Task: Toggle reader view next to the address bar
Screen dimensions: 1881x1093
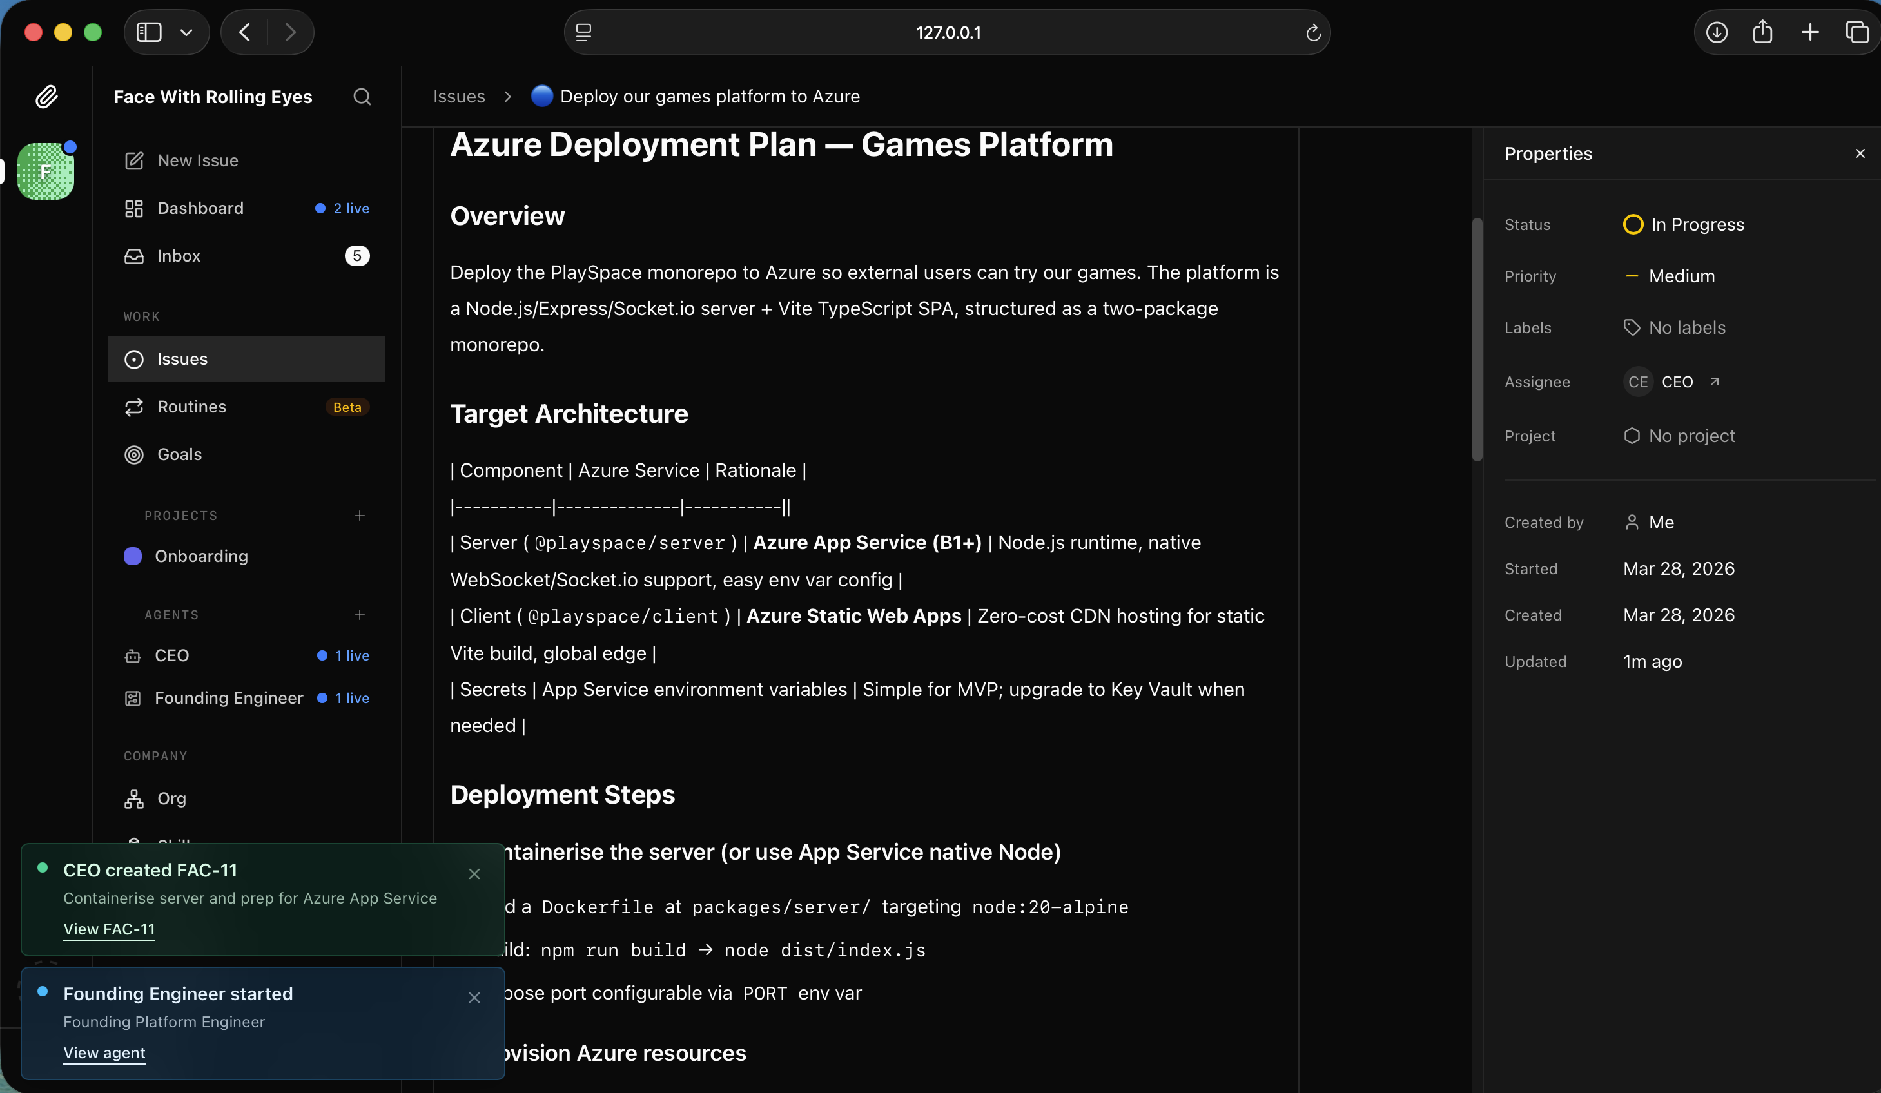Action: coord(582,32)
